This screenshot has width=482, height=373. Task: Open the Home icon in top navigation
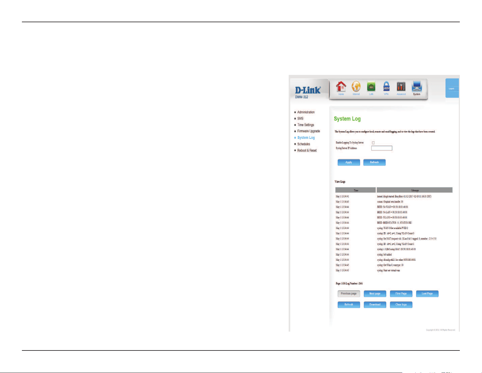[341, 87]
